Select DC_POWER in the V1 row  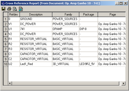[x=36, y=24]
